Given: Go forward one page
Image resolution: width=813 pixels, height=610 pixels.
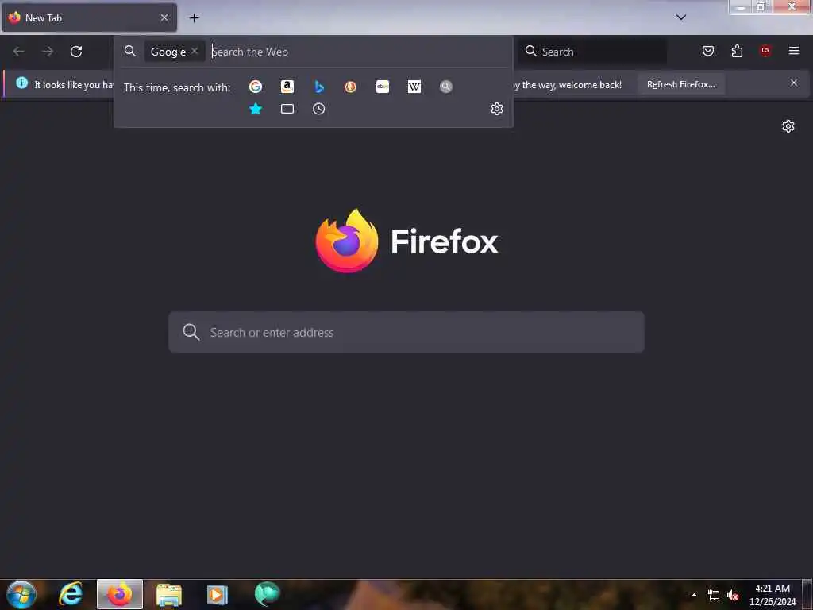Looking at the screenshot, I should tap(48, 52).
